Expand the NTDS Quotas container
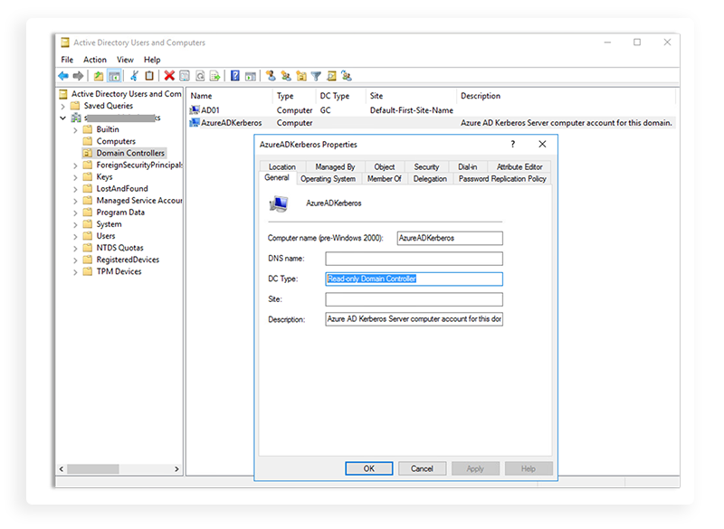 pos(75,248)
